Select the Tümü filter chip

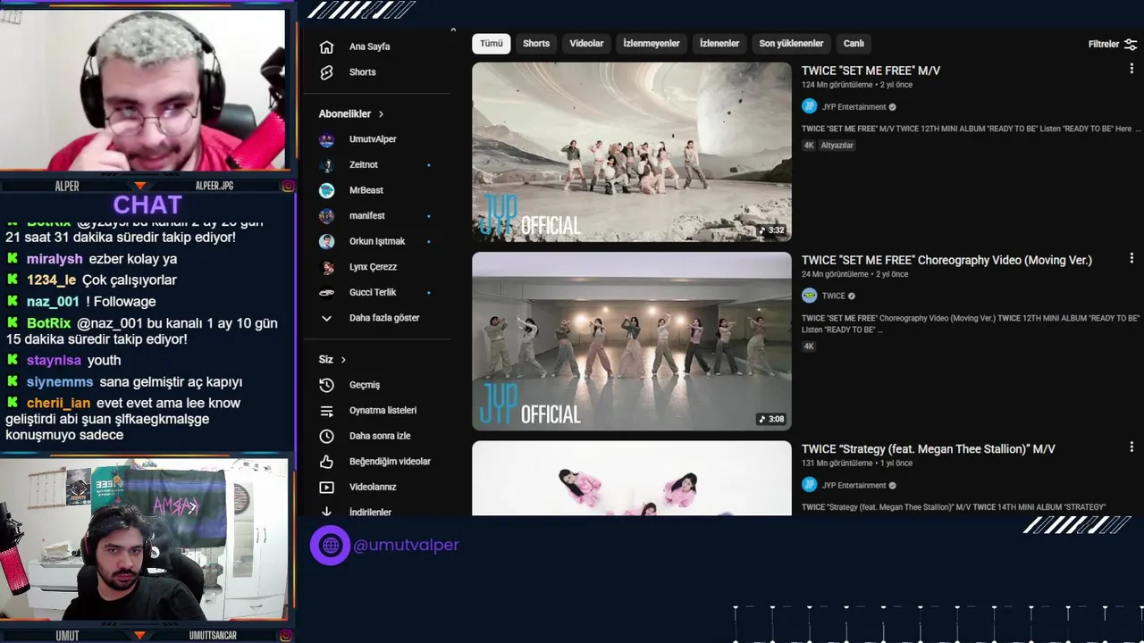point(492,44)
